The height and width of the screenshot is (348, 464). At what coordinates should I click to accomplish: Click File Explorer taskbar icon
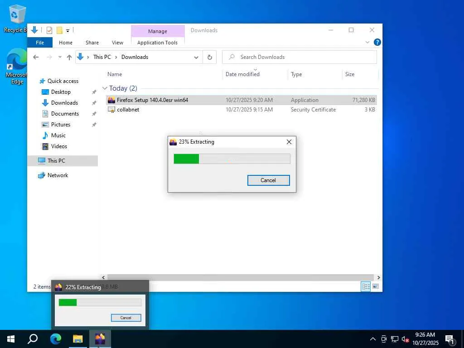78,339
